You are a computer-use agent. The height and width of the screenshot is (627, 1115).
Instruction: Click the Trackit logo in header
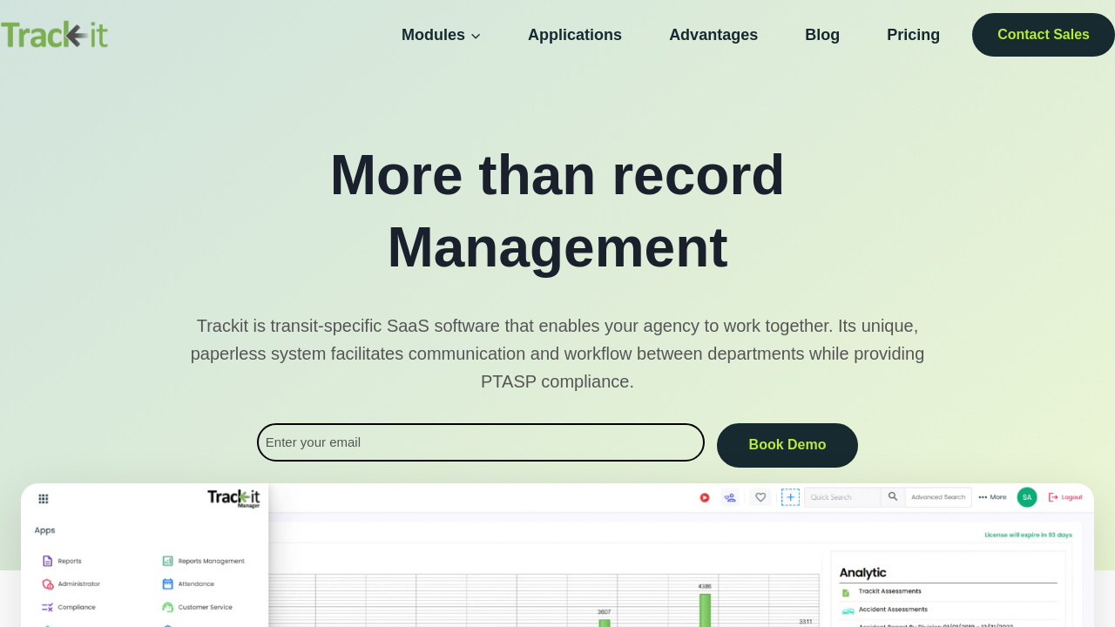coord(54,35)
